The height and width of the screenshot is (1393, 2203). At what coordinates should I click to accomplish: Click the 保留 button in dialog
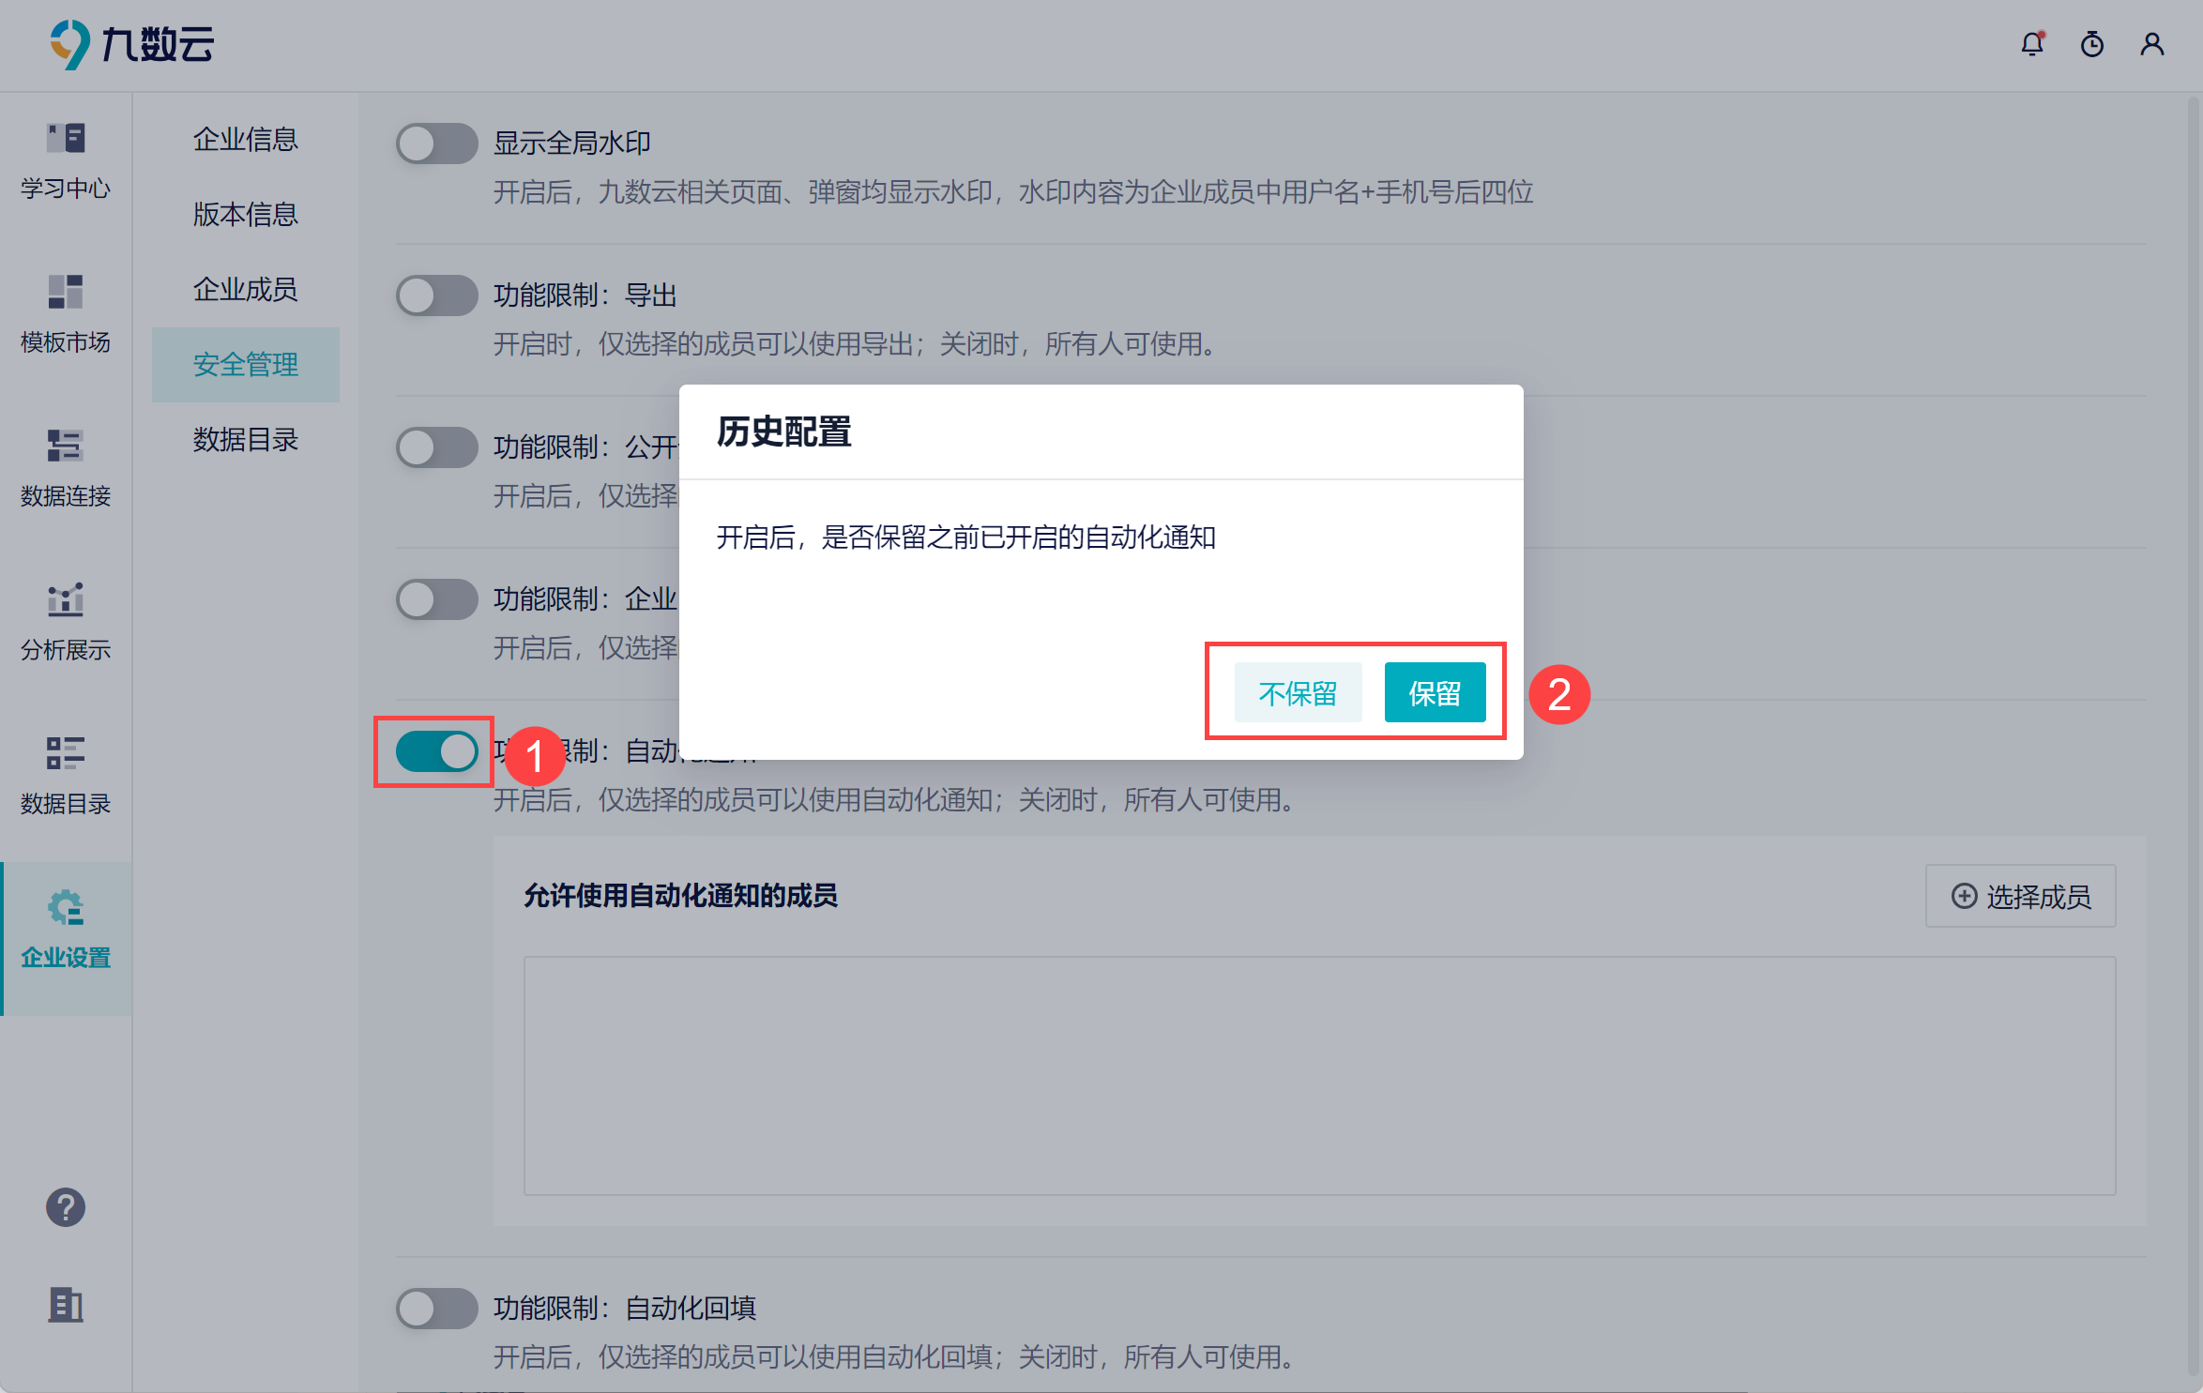1435,693
